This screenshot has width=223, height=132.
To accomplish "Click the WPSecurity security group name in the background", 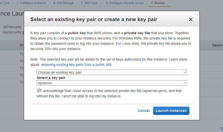I will [x=12, y=27].
